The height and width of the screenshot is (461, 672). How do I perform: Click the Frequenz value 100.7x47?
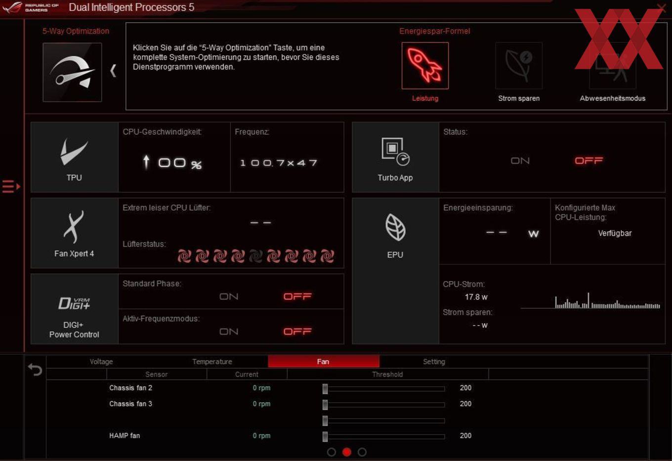pyautogui.click(x=279, y=163)
